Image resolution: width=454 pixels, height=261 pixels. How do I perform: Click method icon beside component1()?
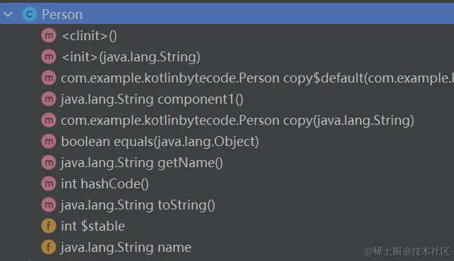[x=49, y=99]
